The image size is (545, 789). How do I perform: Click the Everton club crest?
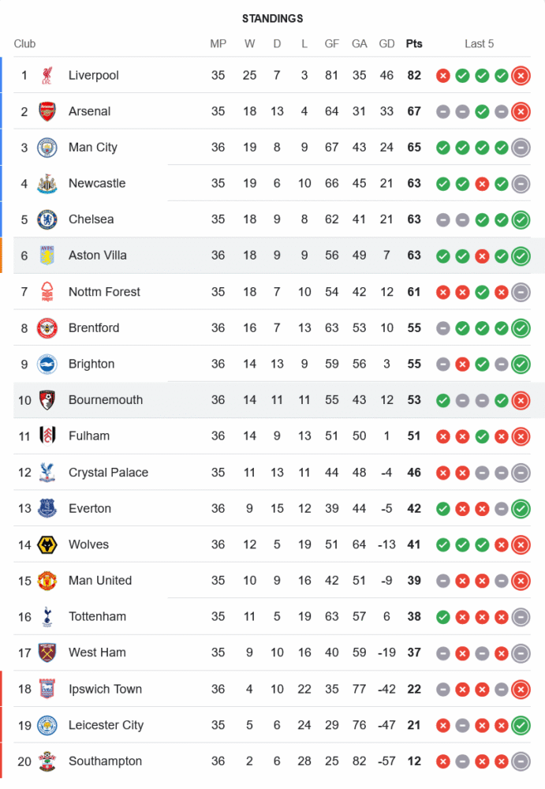(47, 508)
